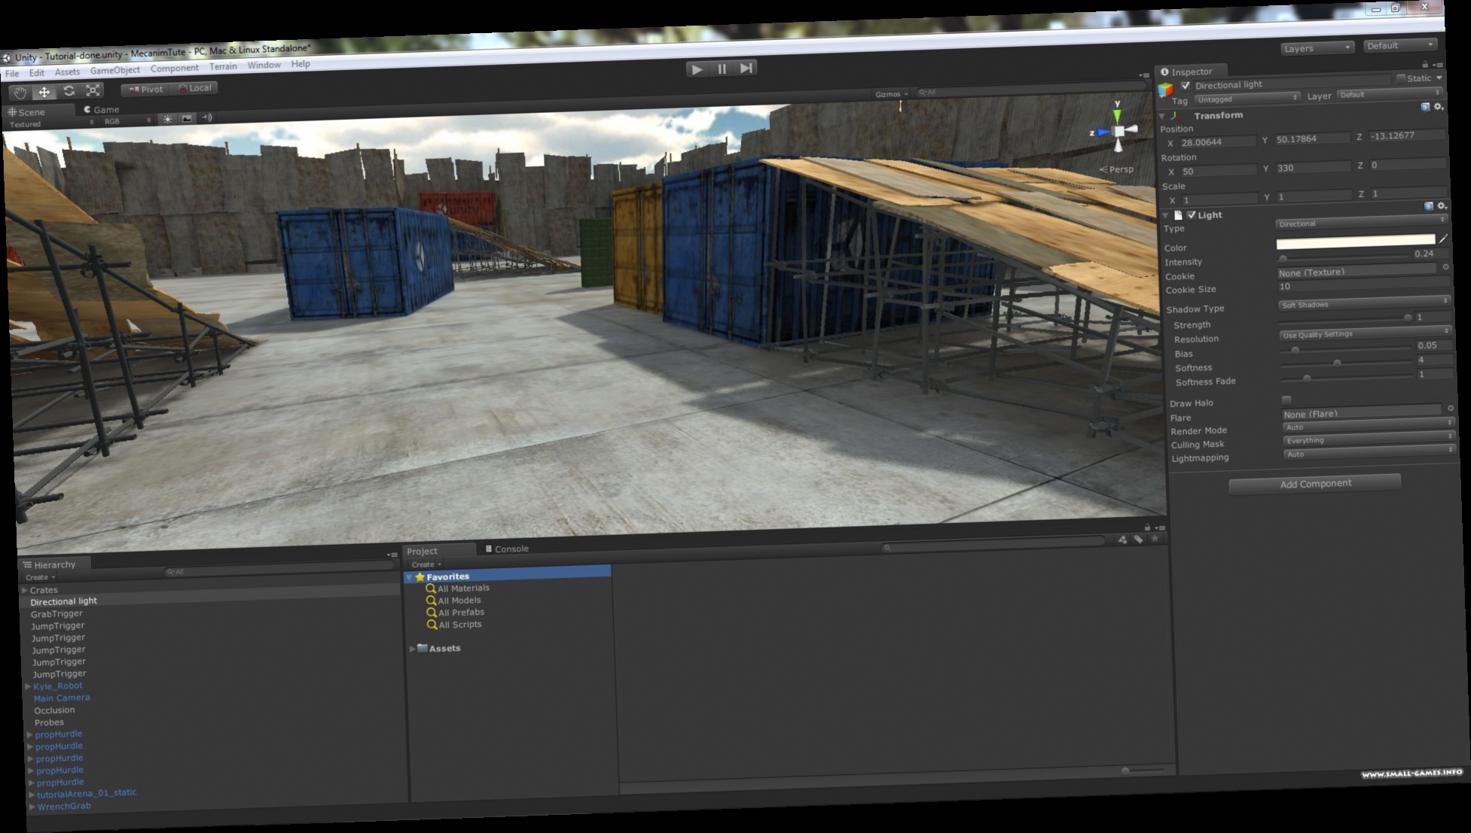This screenshot has width=1471, height=833.
Task: Click the Gizmos toggle button
Action: coord(886,93)
